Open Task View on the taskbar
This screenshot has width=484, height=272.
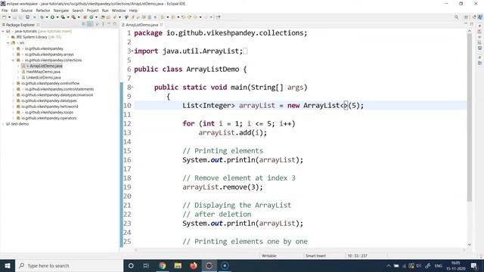(146, 265)
